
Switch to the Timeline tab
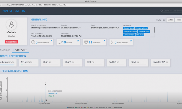click(x=5, y=50)
